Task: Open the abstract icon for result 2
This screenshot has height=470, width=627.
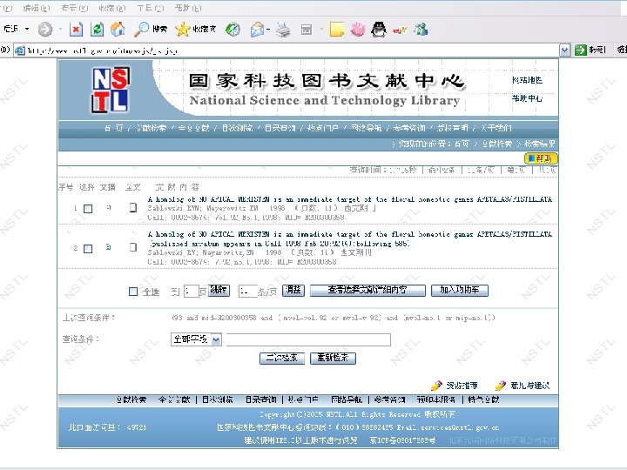Action: click(108, 247)
